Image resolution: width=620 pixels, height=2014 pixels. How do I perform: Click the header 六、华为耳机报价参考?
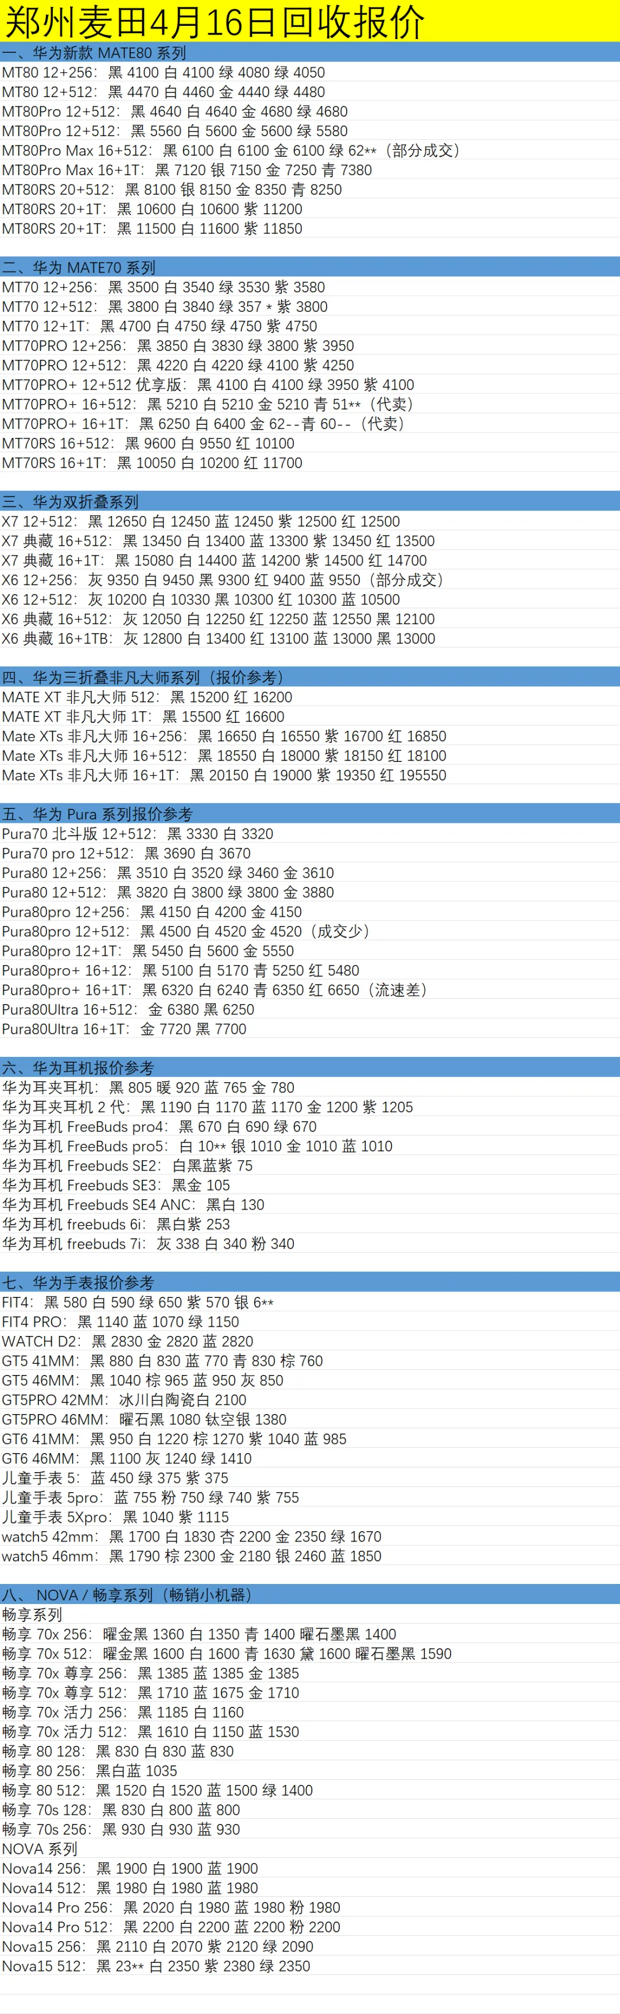pyautogui.click(x=309, y=1068)
